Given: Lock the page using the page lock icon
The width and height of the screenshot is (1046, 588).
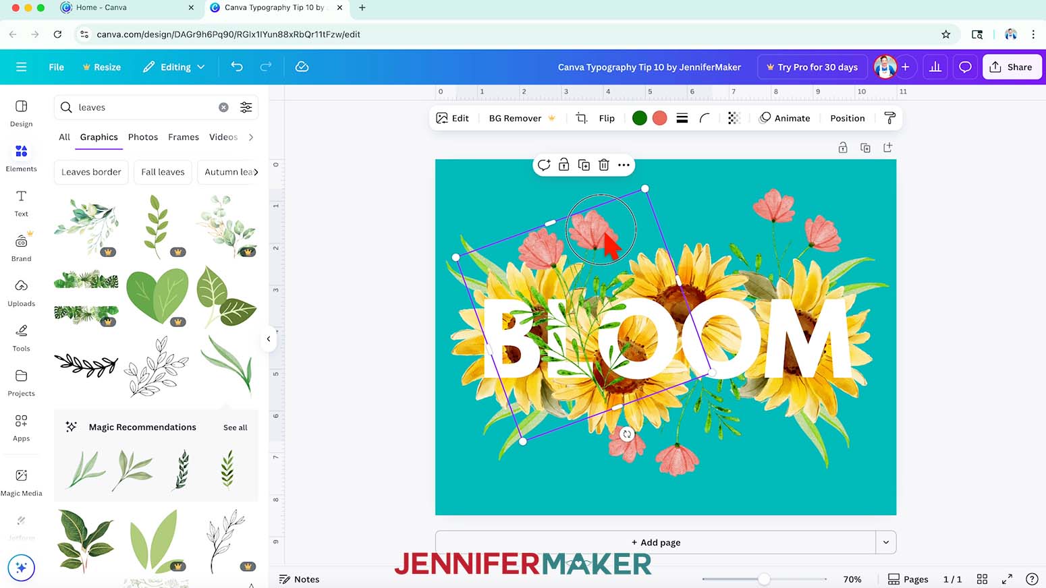Looking at the screenshot, I should coord(843,148).
